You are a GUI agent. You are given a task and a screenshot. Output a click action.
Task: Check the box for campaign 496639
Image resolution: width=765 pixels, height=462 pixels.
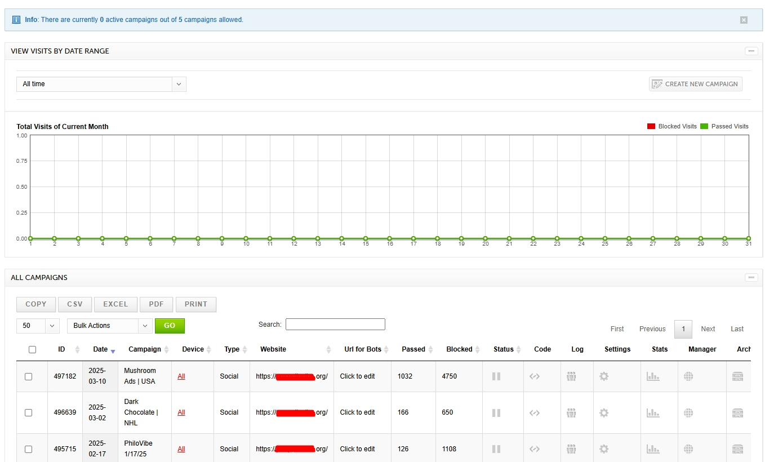29,413
